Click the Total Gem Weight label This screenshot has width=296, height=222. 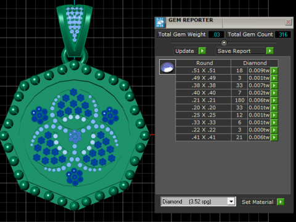pyautogui.click(x=182, y=35)
